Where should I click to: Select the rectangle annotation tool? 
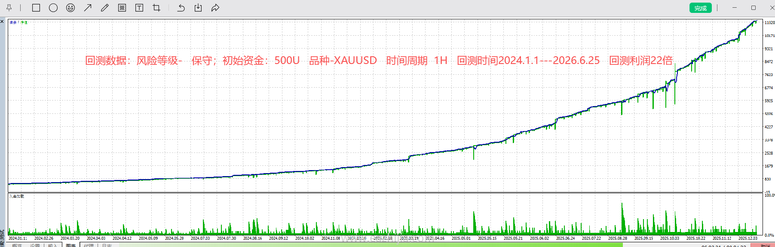36,8
